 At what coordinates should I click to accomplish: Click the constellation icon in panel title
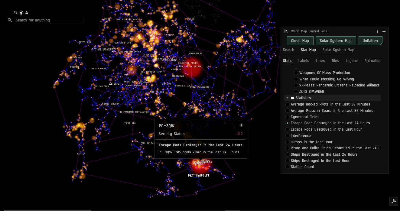286,31
